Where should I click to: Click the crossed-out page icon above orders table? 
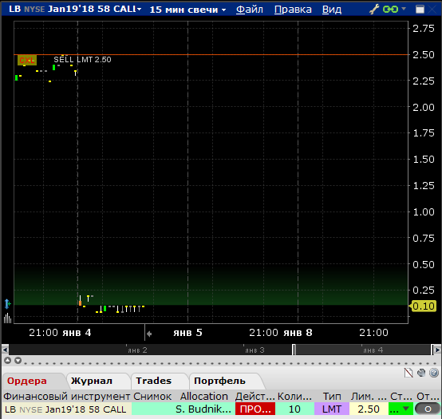click(408, 373)
